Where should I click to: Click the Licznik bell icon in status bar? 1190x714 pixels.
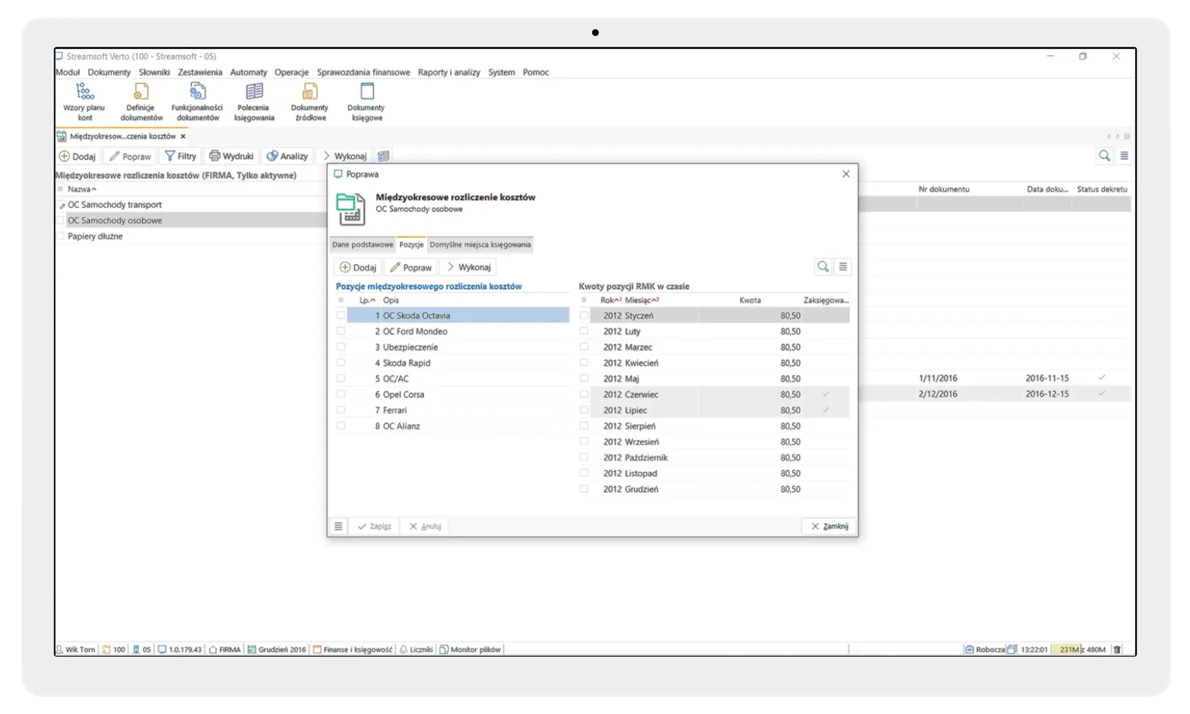coord(404,649)
